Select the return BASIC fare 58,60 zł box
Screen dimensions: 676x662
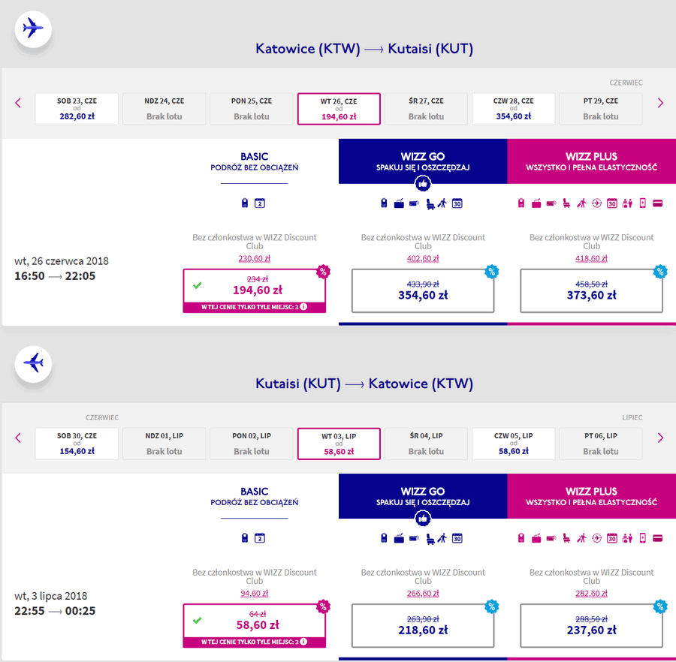coord(255,625)
